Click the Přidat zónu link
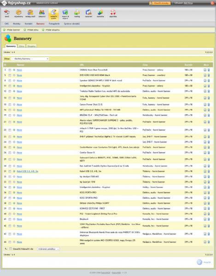Viewport: 216px width, 276px height. click(31, 30)
